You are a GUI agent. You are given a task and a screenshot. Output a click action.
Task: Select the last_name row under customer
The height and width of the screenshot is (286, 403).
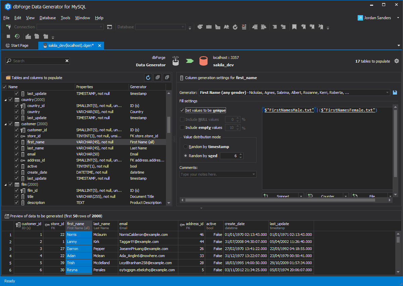[84, 148]
